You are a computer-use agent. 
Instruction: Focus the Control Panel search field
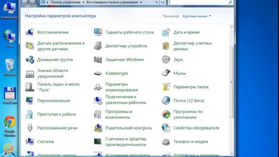click(199, 2)
